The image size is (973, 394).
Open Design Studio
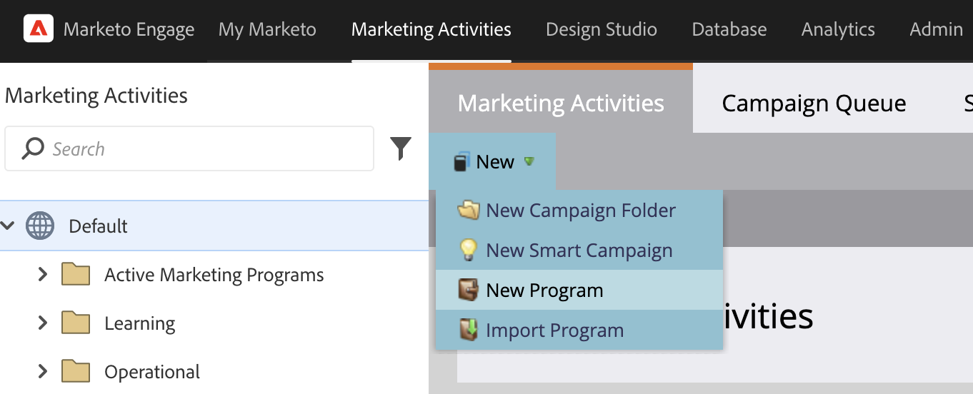602,29
